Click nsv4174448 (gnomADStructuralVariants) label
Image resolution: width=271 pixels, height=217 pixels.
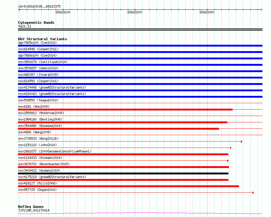52,87
